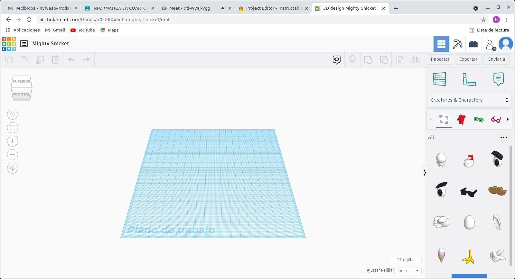This screenshot has width=515, height=279.
Task: Click the FRONTAL face of view cube
Action: pos(22,94)
